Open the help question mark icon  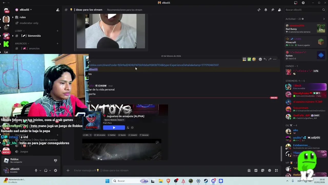click(x=303, y=3)
